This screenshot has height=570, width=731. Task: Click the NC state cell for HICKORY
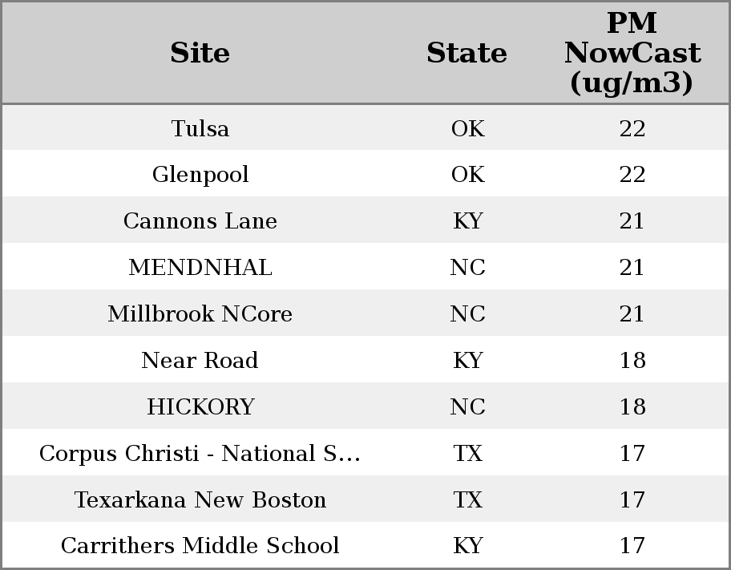point(467,406)
